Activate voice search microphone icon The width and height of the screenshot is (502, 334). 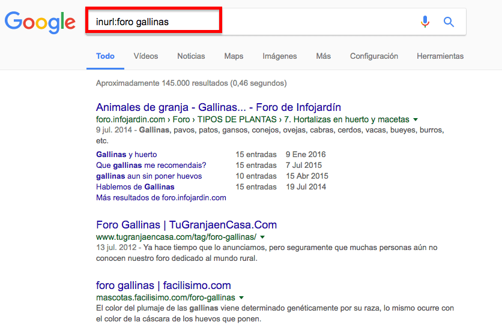(x=425, y=22)
